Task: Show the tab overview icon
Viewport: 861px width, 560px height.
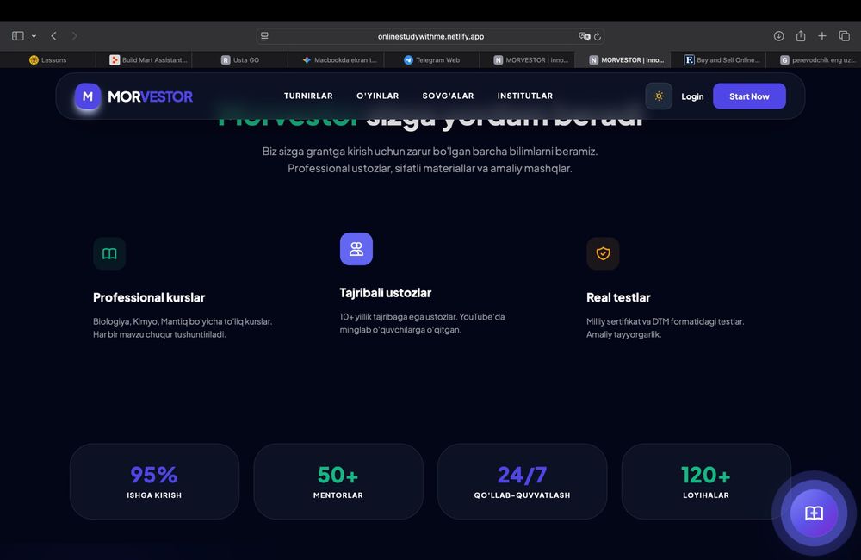Action: pyautogui.click(x=845, y=35)
